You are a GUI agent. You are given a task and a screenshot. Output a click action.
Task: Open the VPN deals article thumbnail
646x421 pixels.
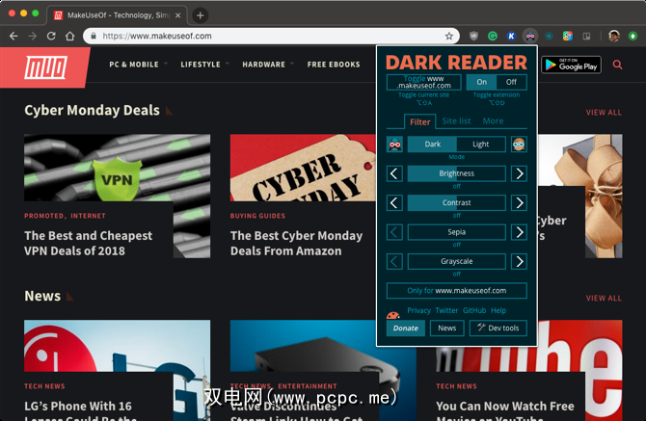coord(117,168)
